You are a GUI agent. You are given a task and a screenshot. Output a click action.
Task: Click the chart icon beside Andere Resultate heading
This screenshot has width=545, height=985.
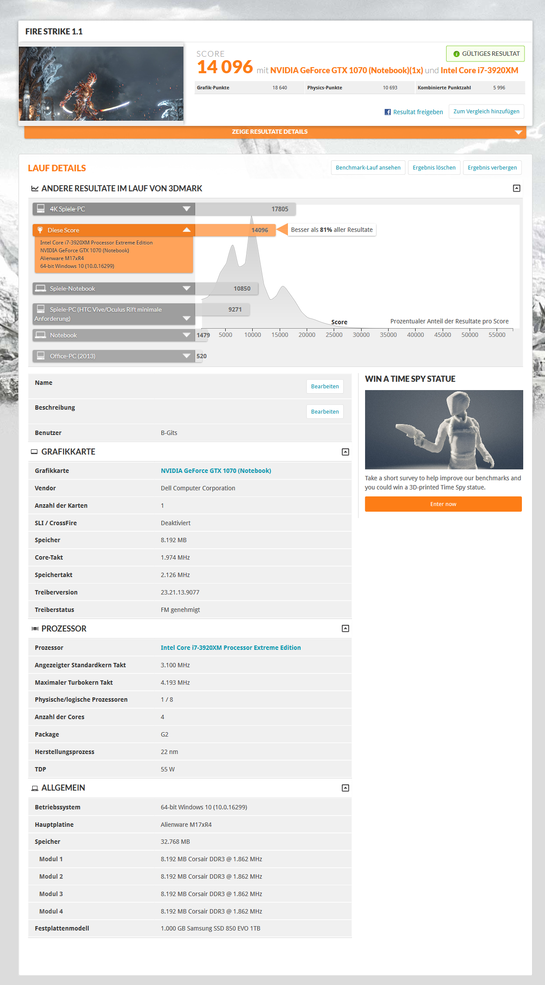point(35,189)
